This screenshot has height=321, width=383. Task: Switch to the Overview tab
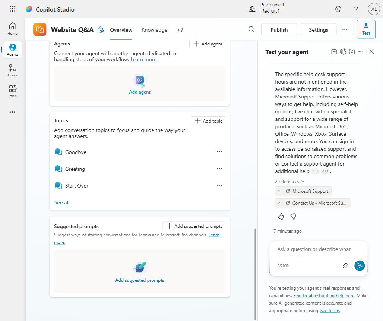121,30
